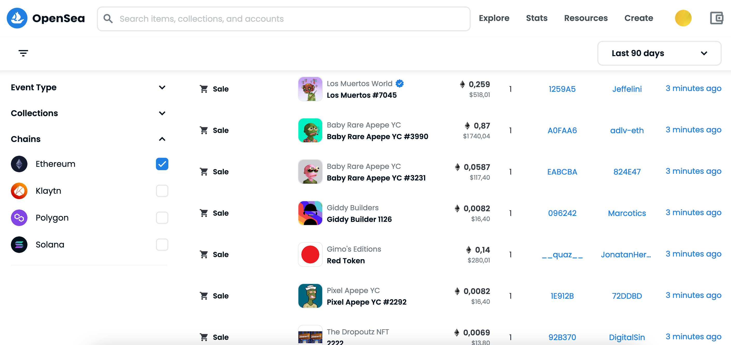Click the Polygon chain icon

[19, 218]
